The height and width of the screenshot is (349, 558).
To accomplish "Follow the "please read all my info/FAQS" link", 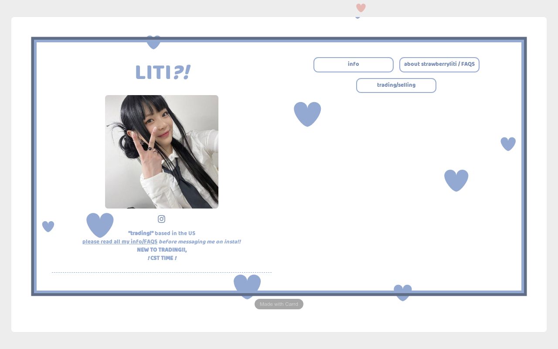I will [x=119, y=242].
